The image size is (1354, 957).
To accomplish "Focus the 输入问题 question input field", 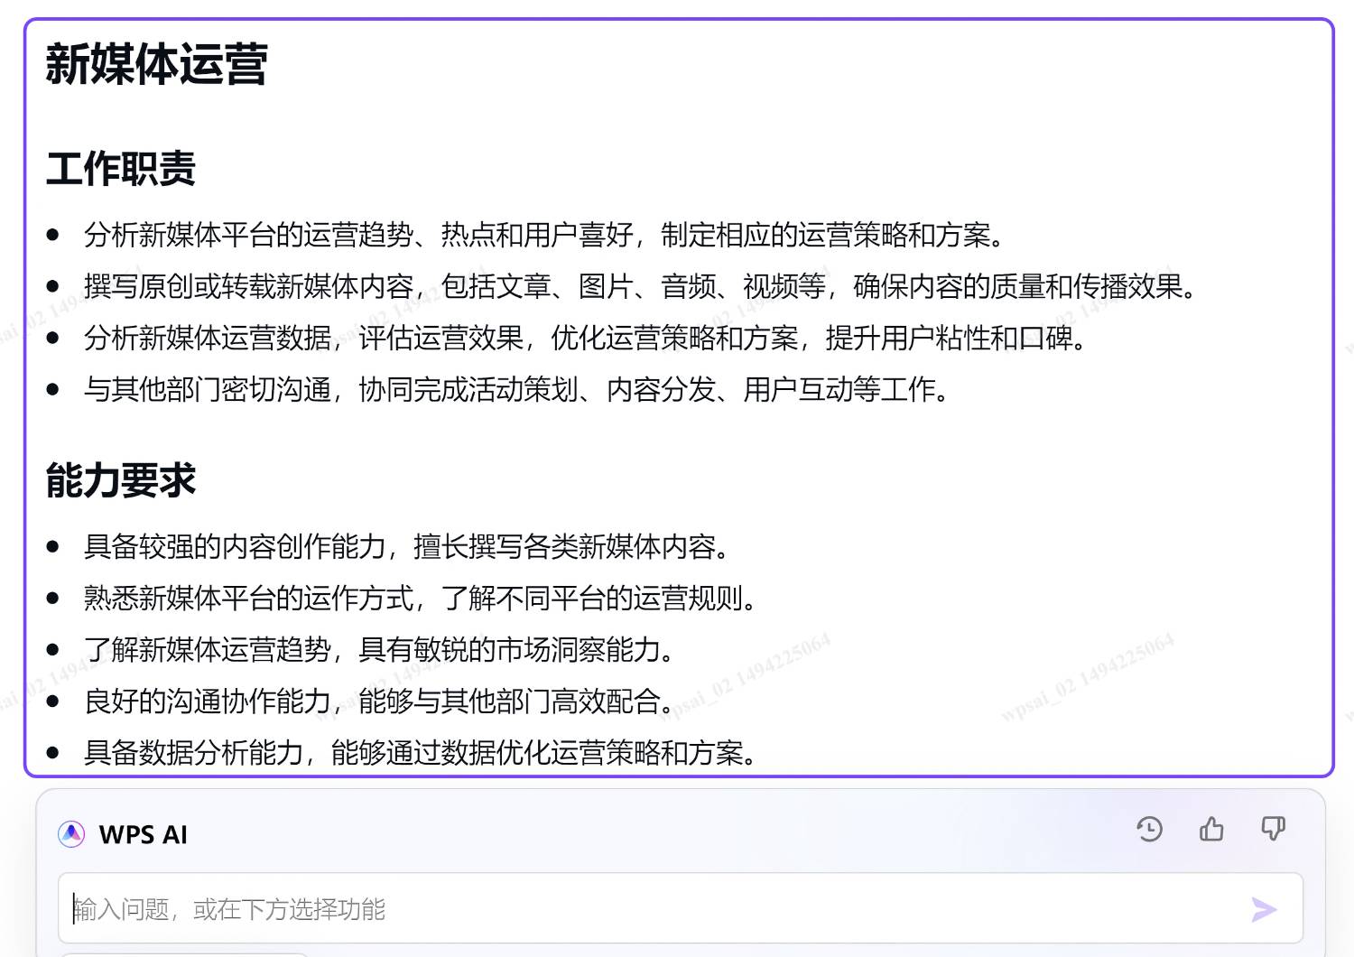I will tap(681, 908).
